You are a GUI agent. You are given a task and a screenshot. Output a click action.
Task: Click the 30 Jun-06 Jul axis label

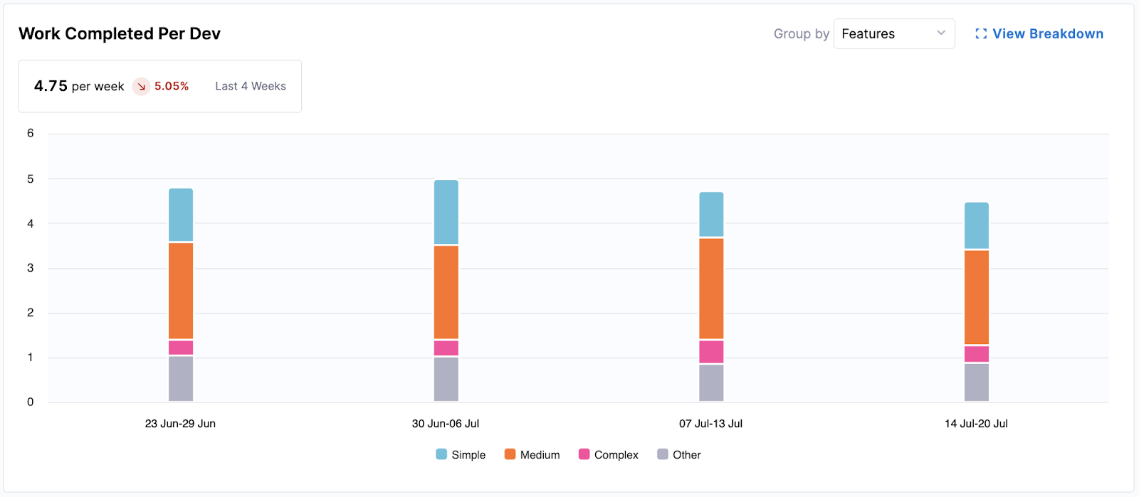[446, 424]
